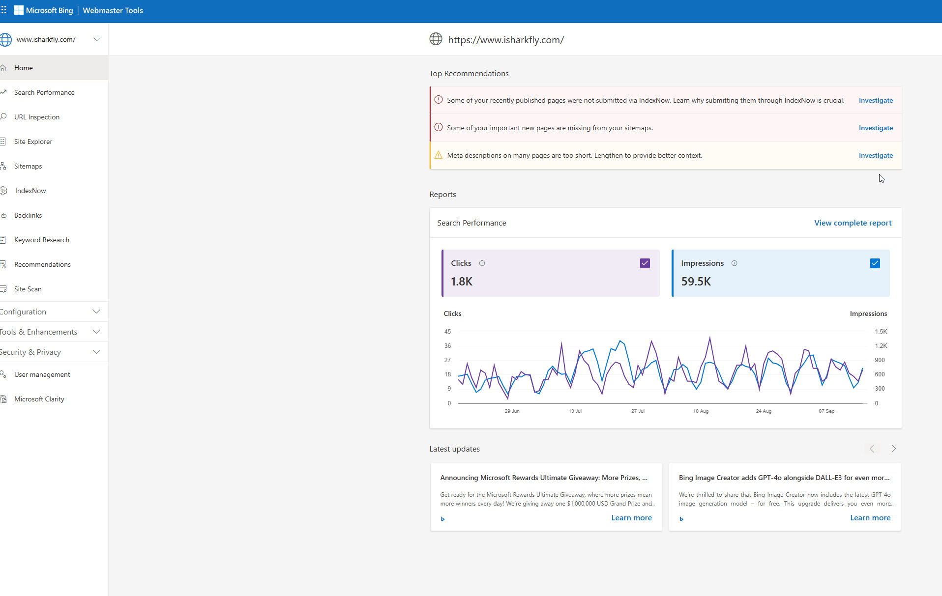Click the info icon next to Impressions
The width and height of the screenshot is (942, 596).
[x=734, y=263]
